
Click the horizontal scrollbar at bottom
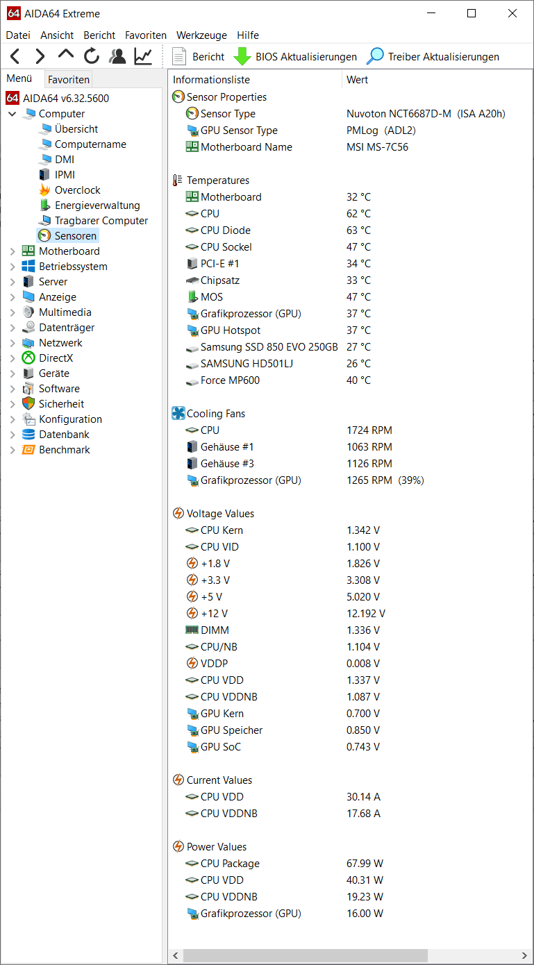[x=351, y=956]
